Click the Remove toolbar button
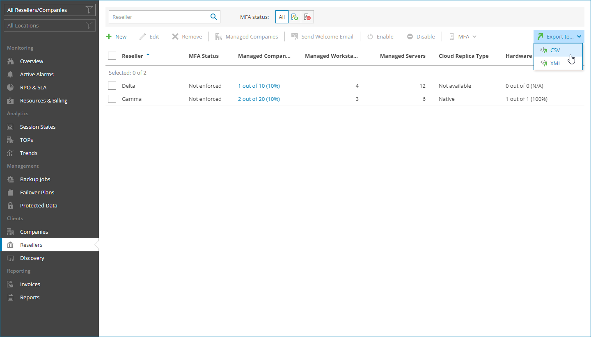This screenshot has width=591, height=337. tap(187, 36)
